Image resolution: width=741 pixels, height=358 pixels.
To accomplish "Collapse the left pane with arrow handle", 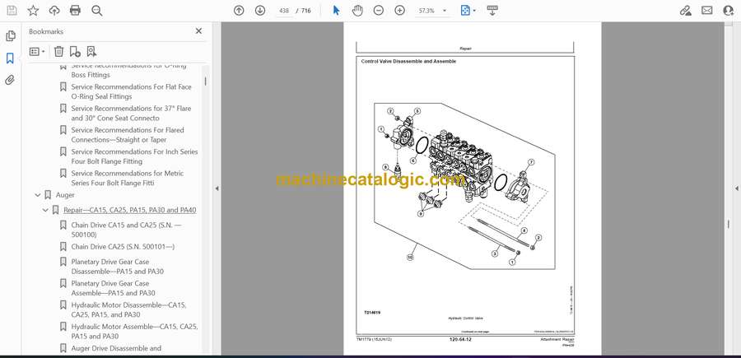I will coord(217,188).
